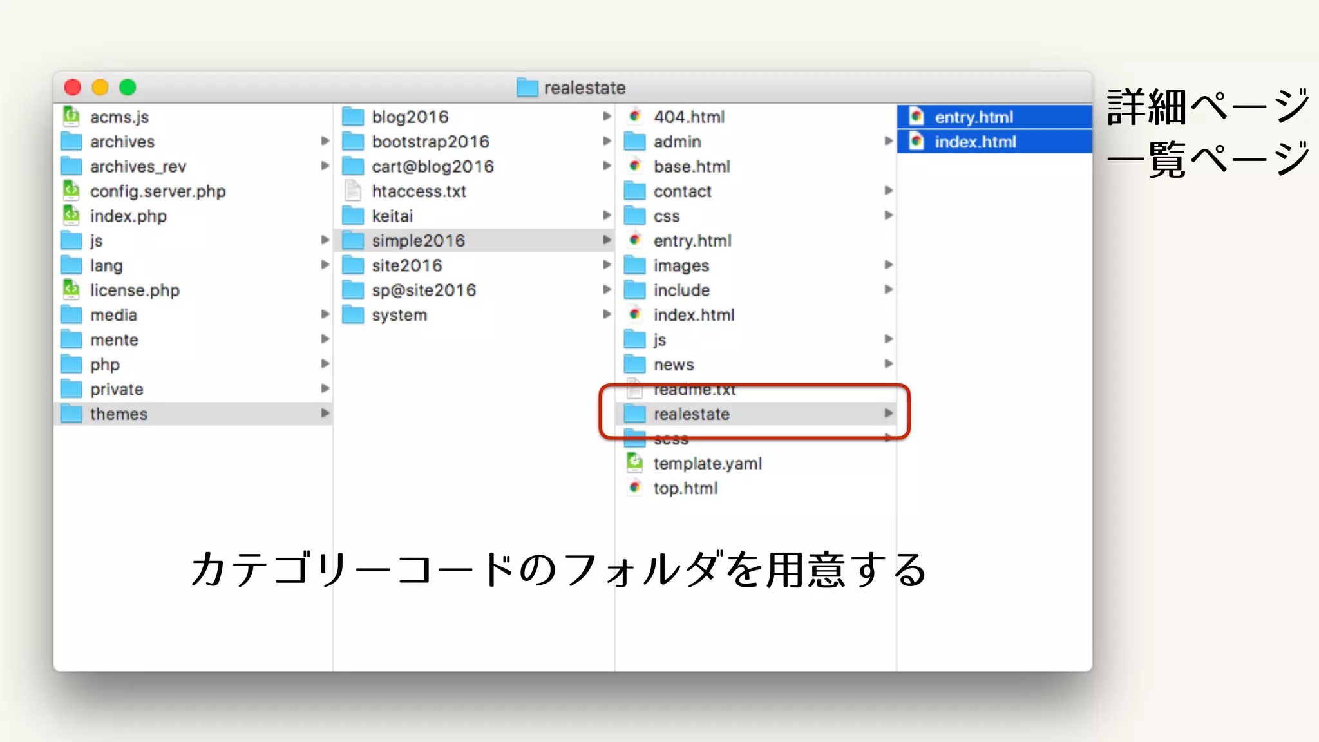The height and width of the screenshot is (742, 1319).
Task: Click the red close window button
Action: pyautogui.click(x=73, y=87)
